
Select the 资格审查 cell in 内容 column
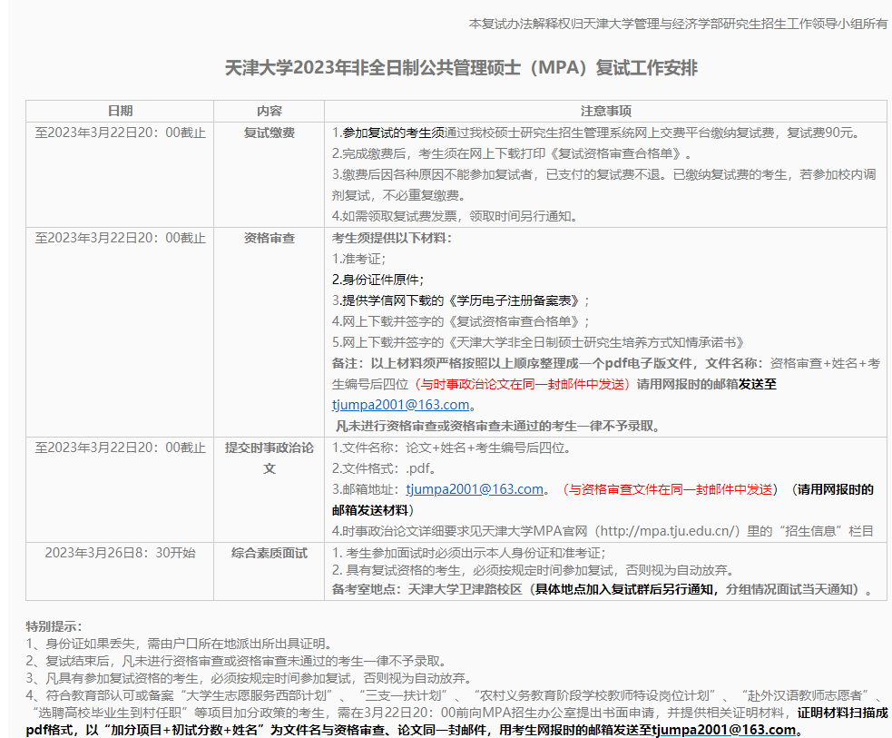click(x=270, y=238)
